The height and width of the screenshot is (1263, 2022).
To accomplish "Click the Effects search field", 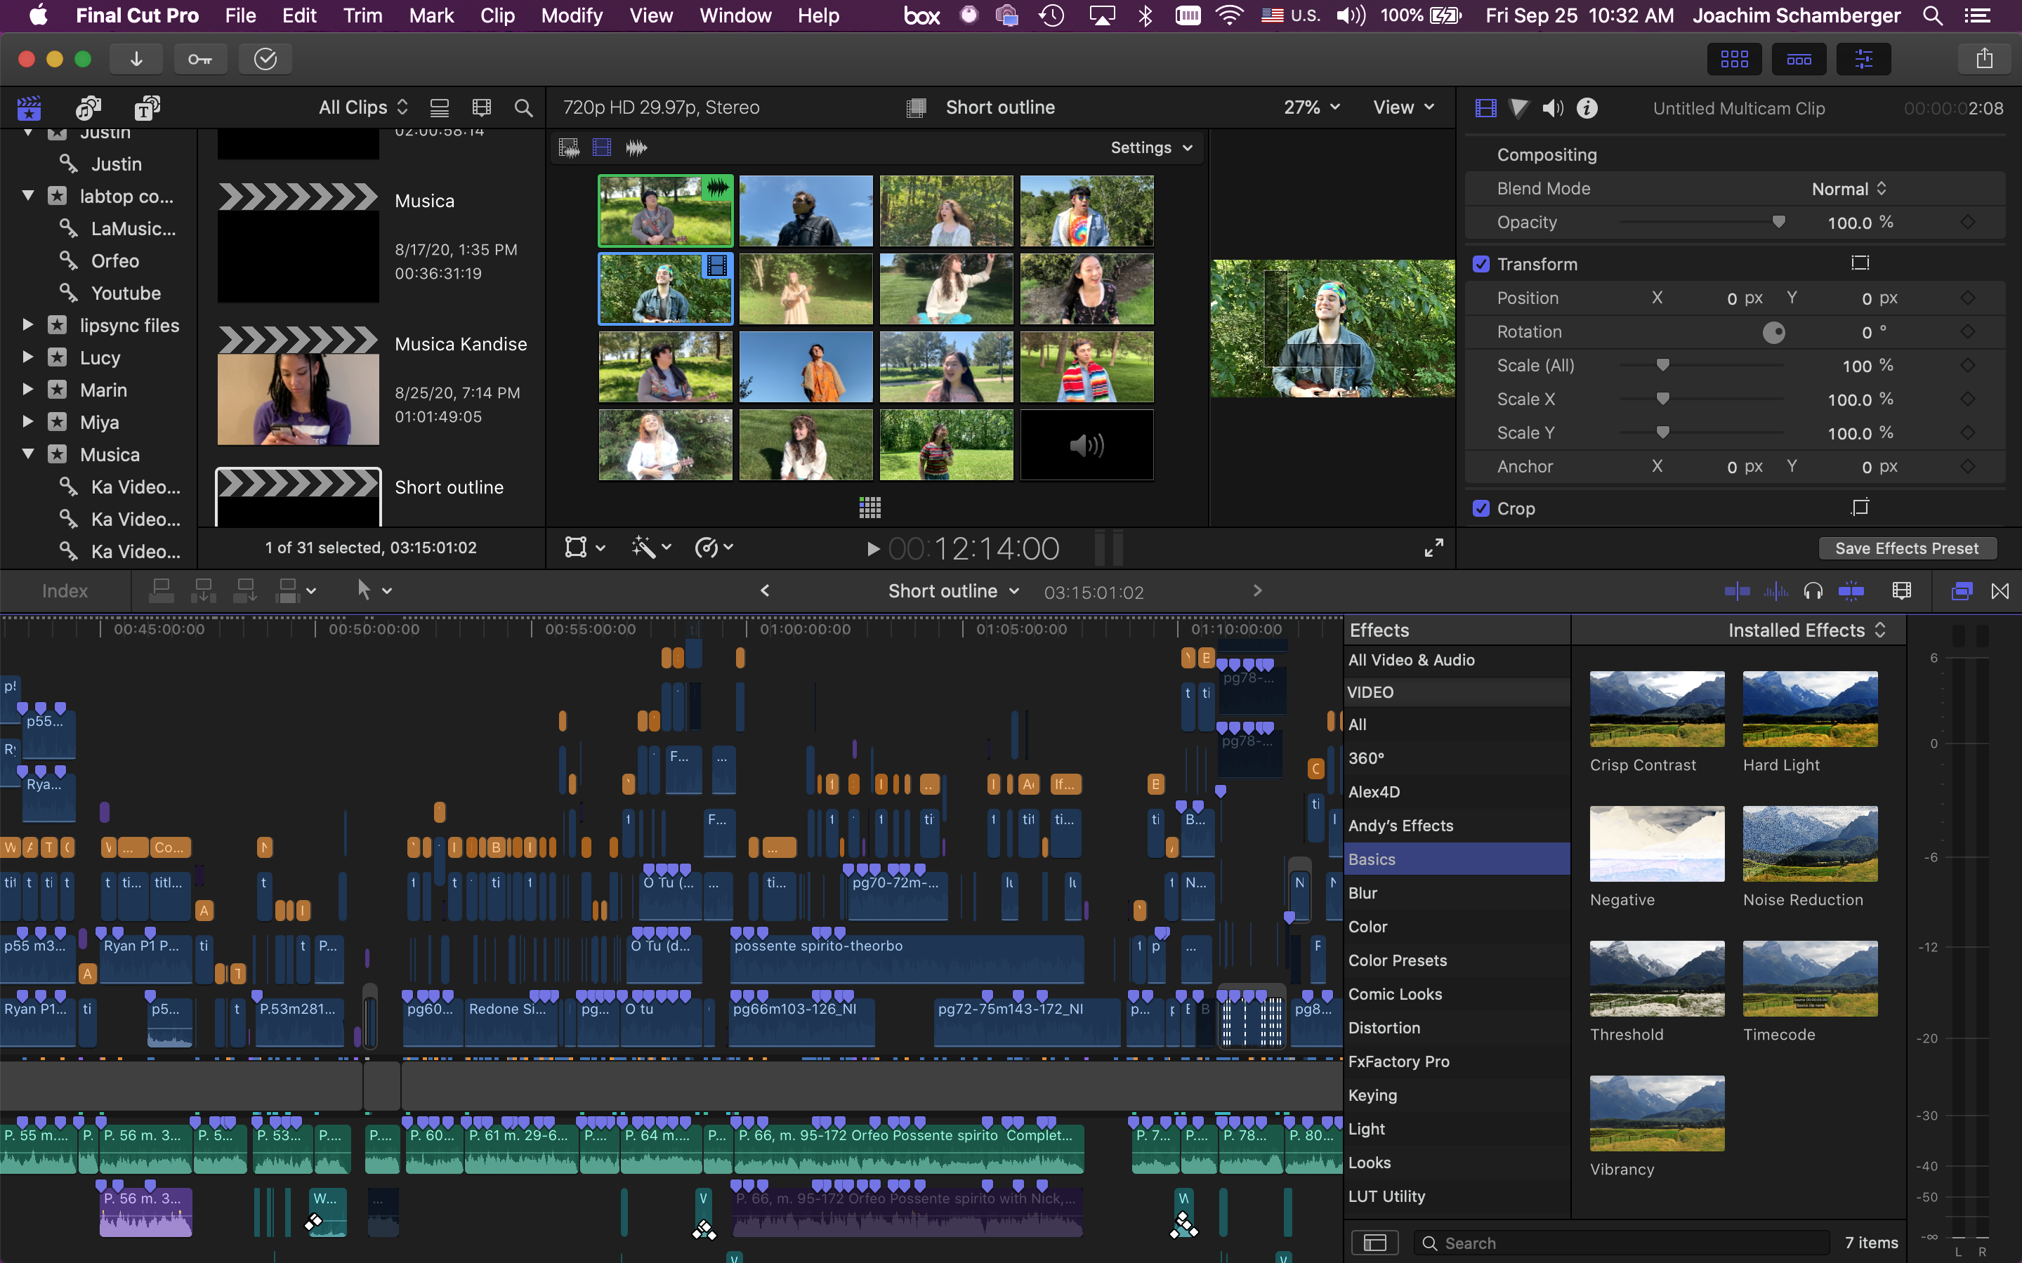I will [1621, 1243].
